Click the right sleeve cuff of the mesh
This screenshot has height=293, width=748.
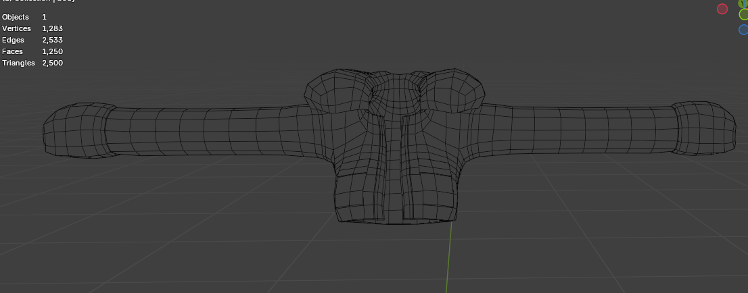coord(703,128)
